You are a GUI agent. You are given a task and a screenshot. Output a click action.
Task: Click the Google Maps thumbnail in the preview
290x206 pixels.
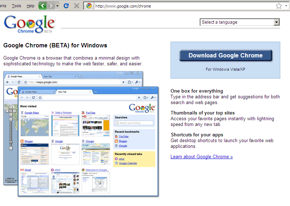pos(35,126)
